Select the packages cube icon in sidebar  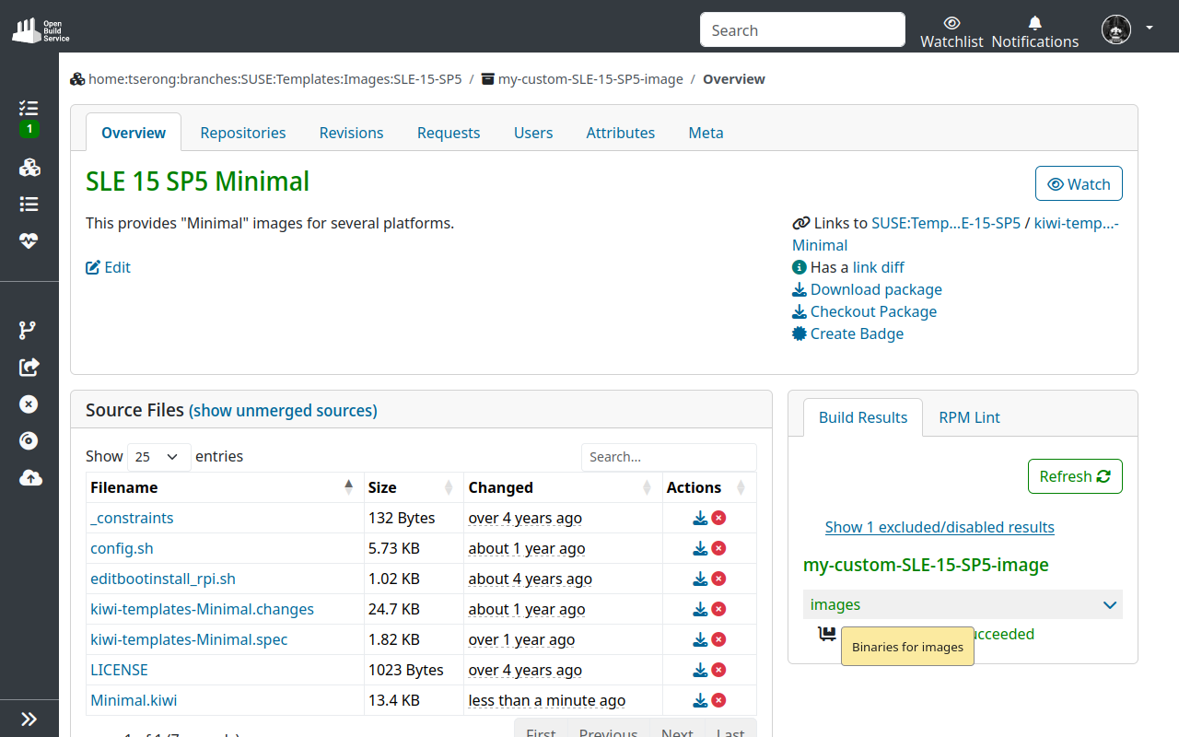pos(28,168)
